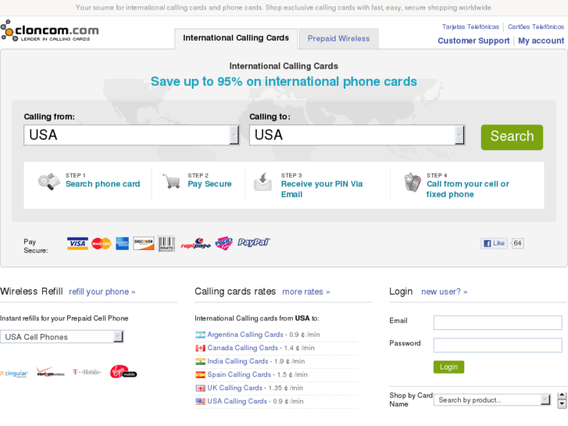
Task: Select the International Calling Cards tab
Action: (236, 38)
